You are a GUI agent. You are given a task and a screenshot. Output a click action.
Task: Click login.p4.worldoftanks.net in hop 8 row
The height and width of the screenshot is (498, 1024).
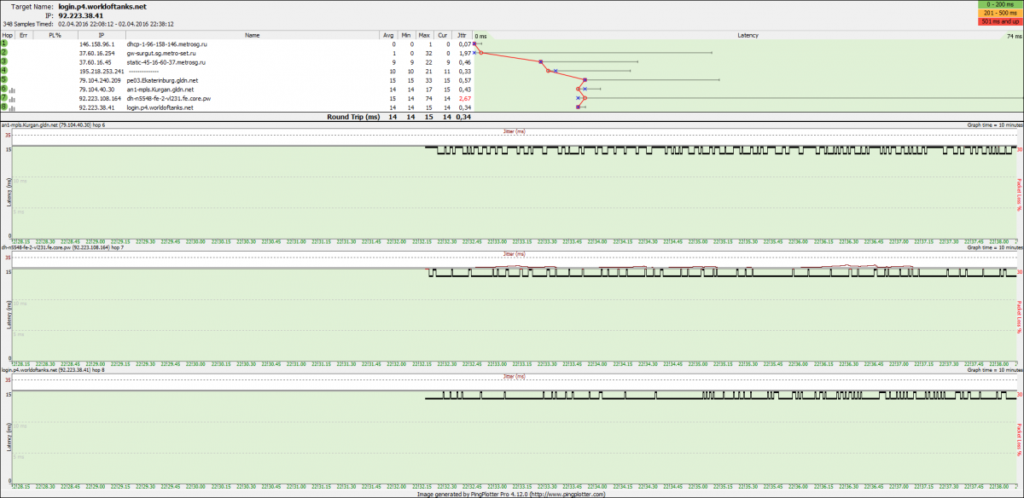(x=160, y=107)
